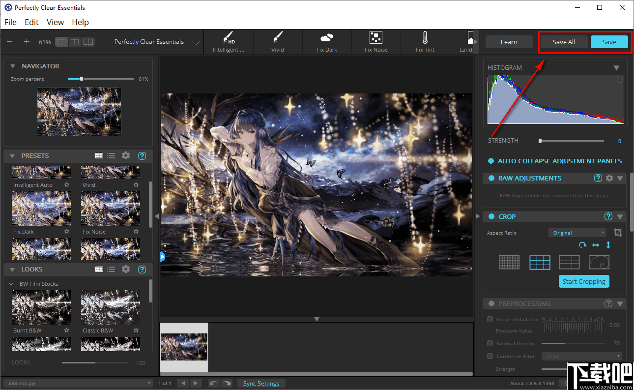Image resolution: width=634 pixels, height=390 pixels.
Task: Apply the Intelligent HD preset brush
Action: pyautogui.click(x=228, y=42)
